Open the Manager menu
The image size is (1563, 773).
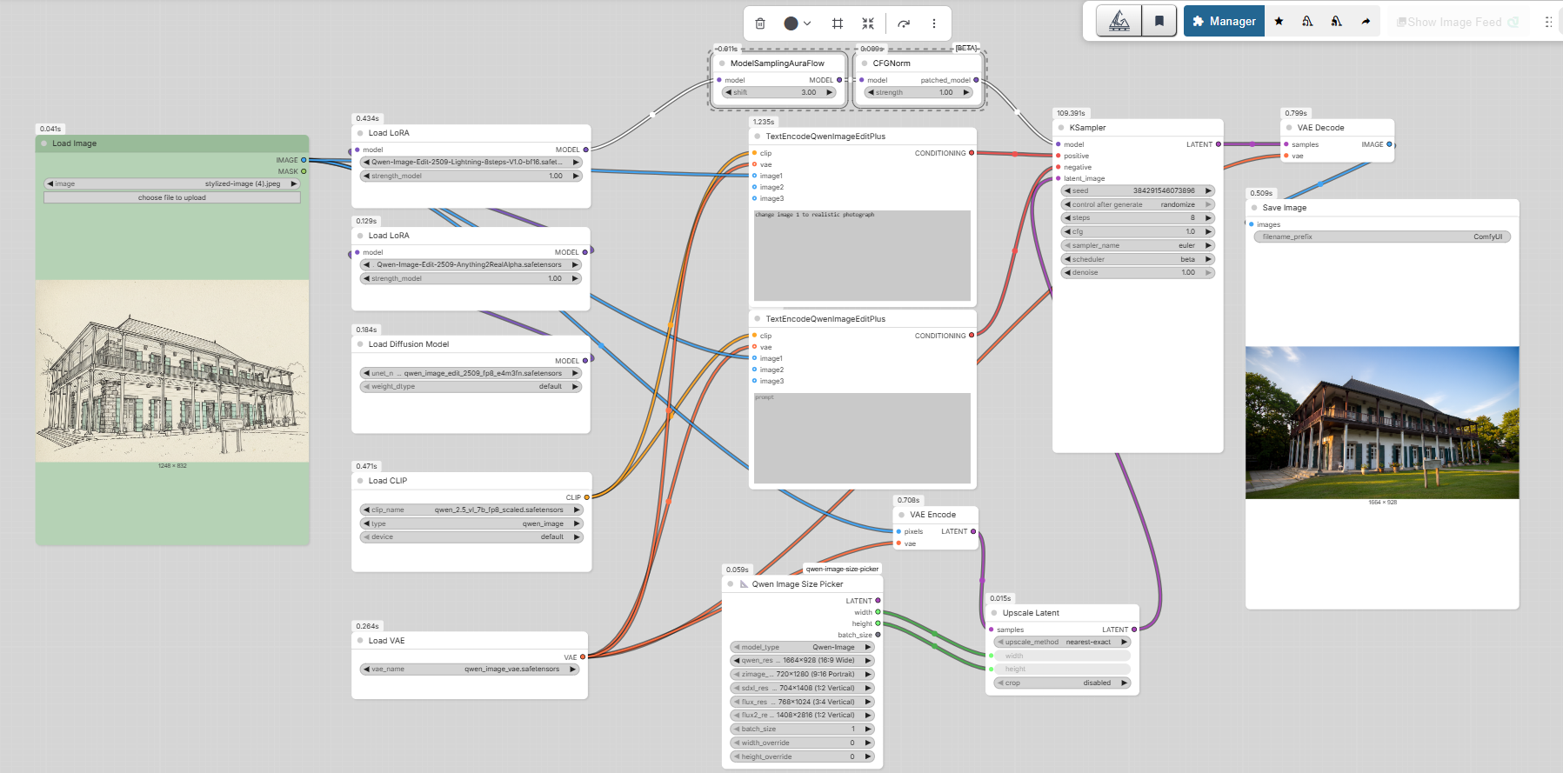point(1224,21)
